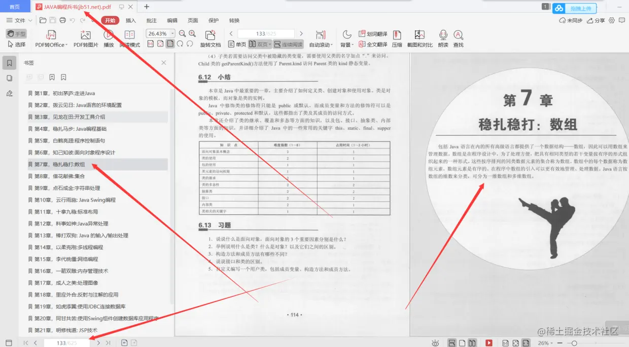629x347 pixels.
Task: Click the status bar page number field
Action: (x=67, y=343)
